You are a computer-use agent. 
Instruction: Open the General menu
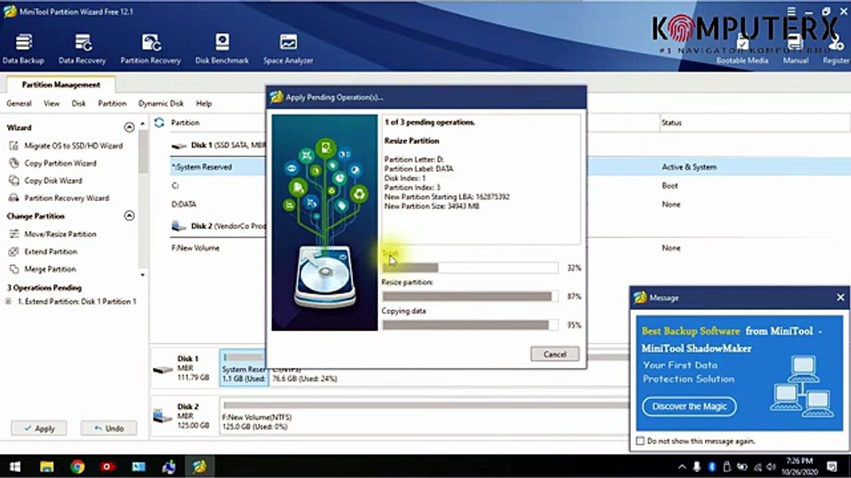click(19, 104)
